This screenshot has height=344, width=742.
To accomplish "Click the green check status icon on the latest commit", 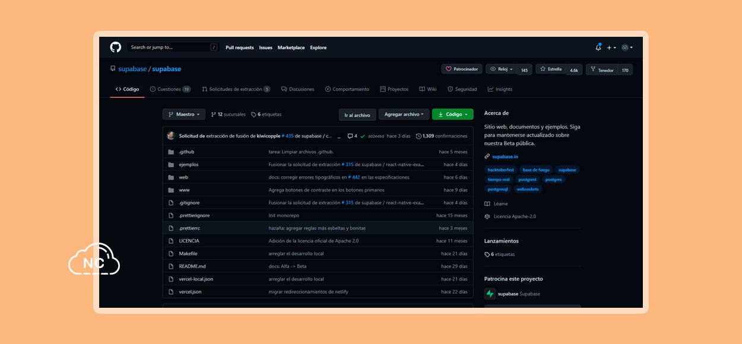I will pyautogui.click(x=362, y=136).
